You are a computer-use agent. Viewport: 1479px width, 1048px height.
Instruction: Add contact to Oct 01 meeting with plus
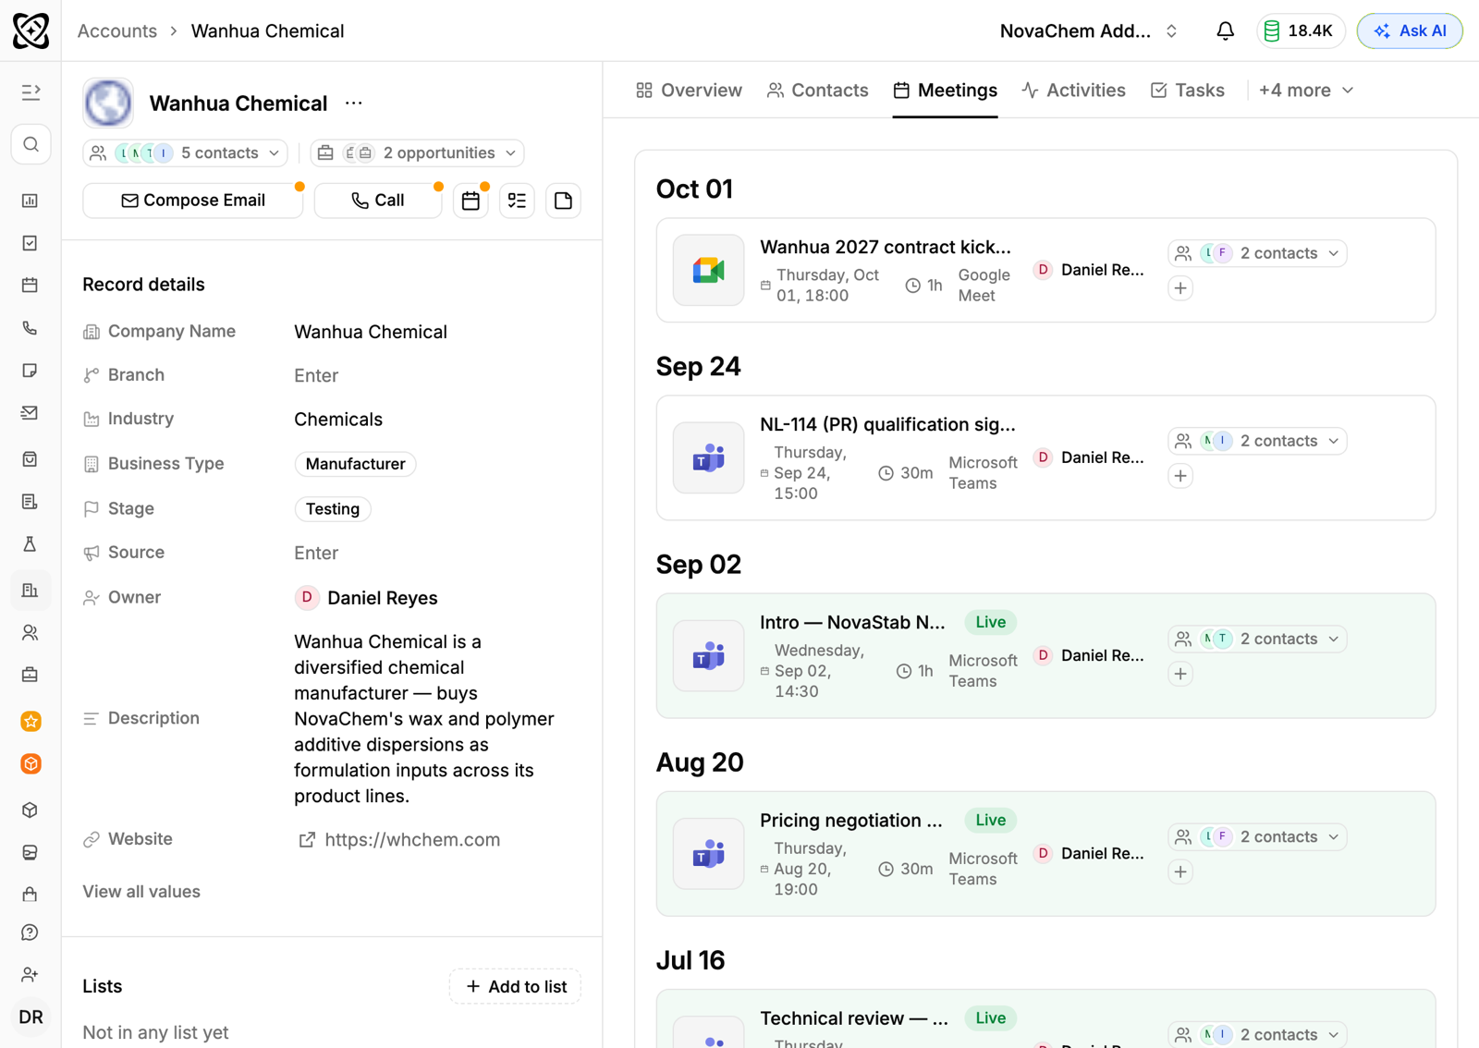coord(1180,288)
